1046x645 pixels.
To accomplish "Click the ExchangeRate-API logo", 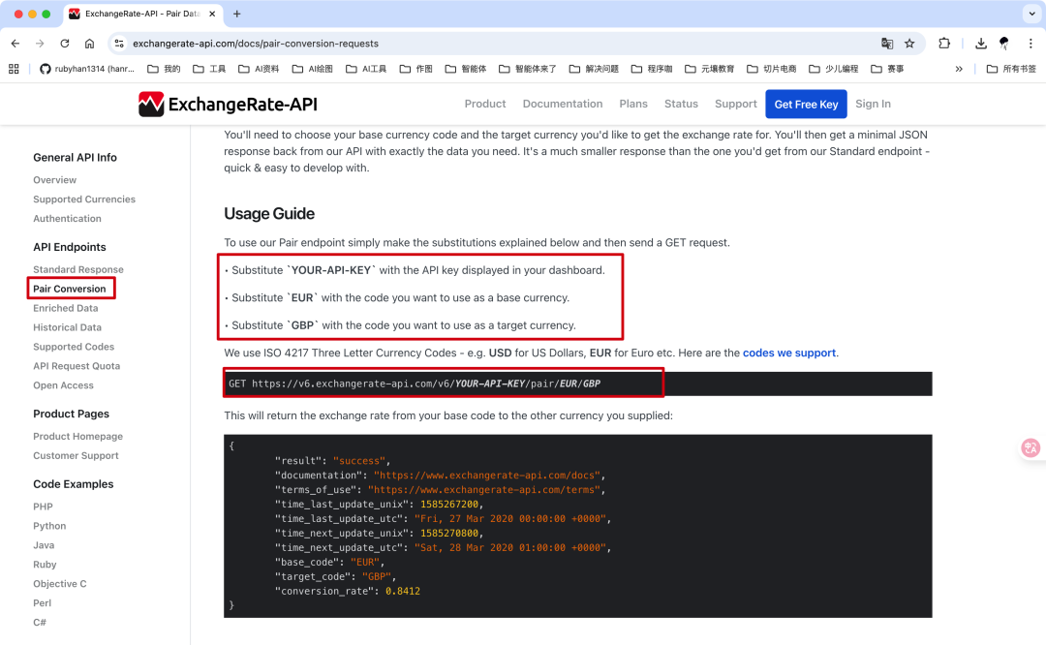I will pyautogui.click(x=228, y=104).
